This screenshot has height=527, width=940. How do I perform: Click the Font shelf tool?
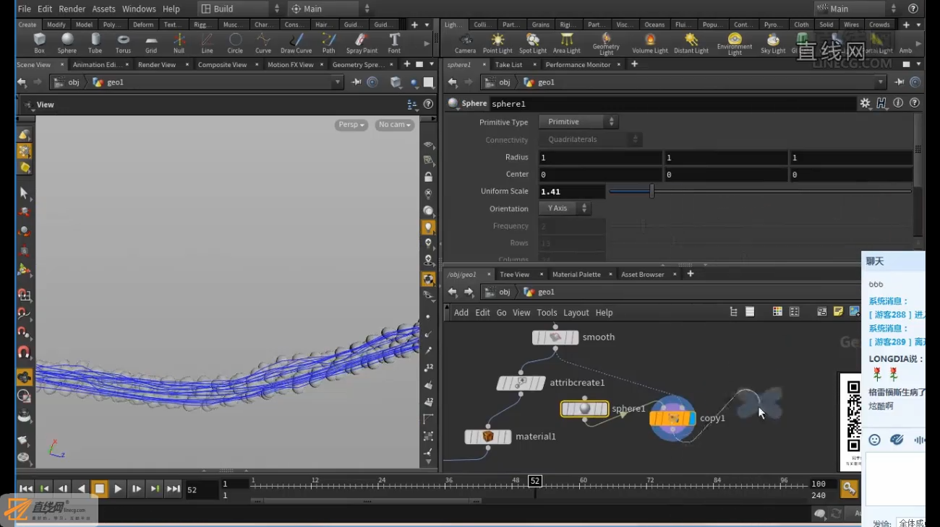click(x=394, y=43)
